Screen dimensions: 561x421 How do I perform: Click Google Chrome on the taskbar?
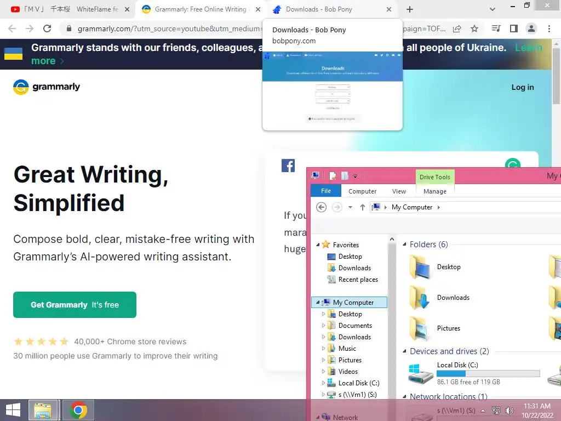click(78, 410)
